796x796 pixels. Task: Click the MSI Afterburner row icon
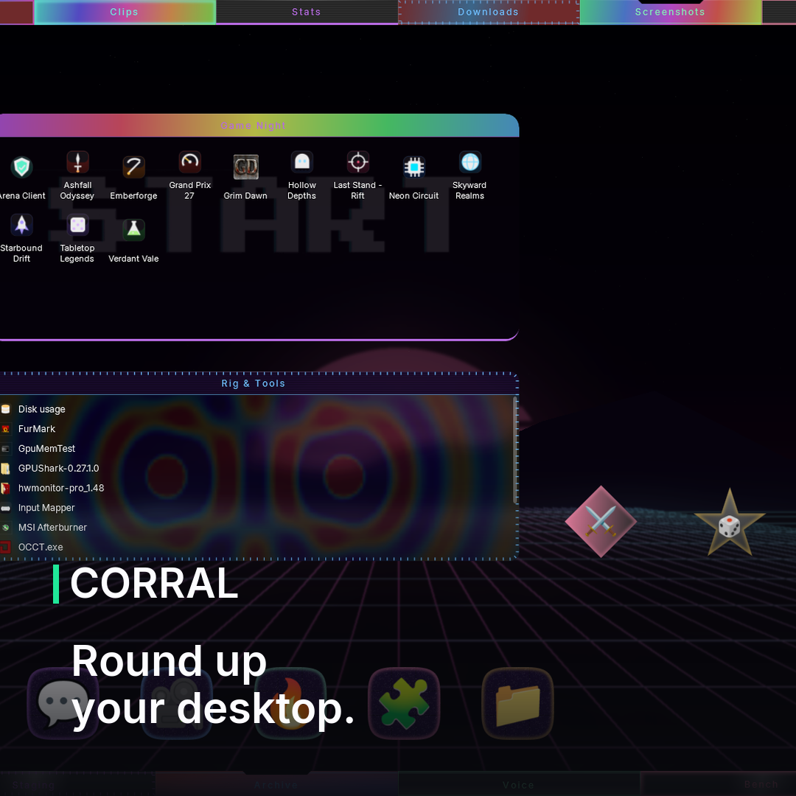pyautogui.click(x=5, y=528)
